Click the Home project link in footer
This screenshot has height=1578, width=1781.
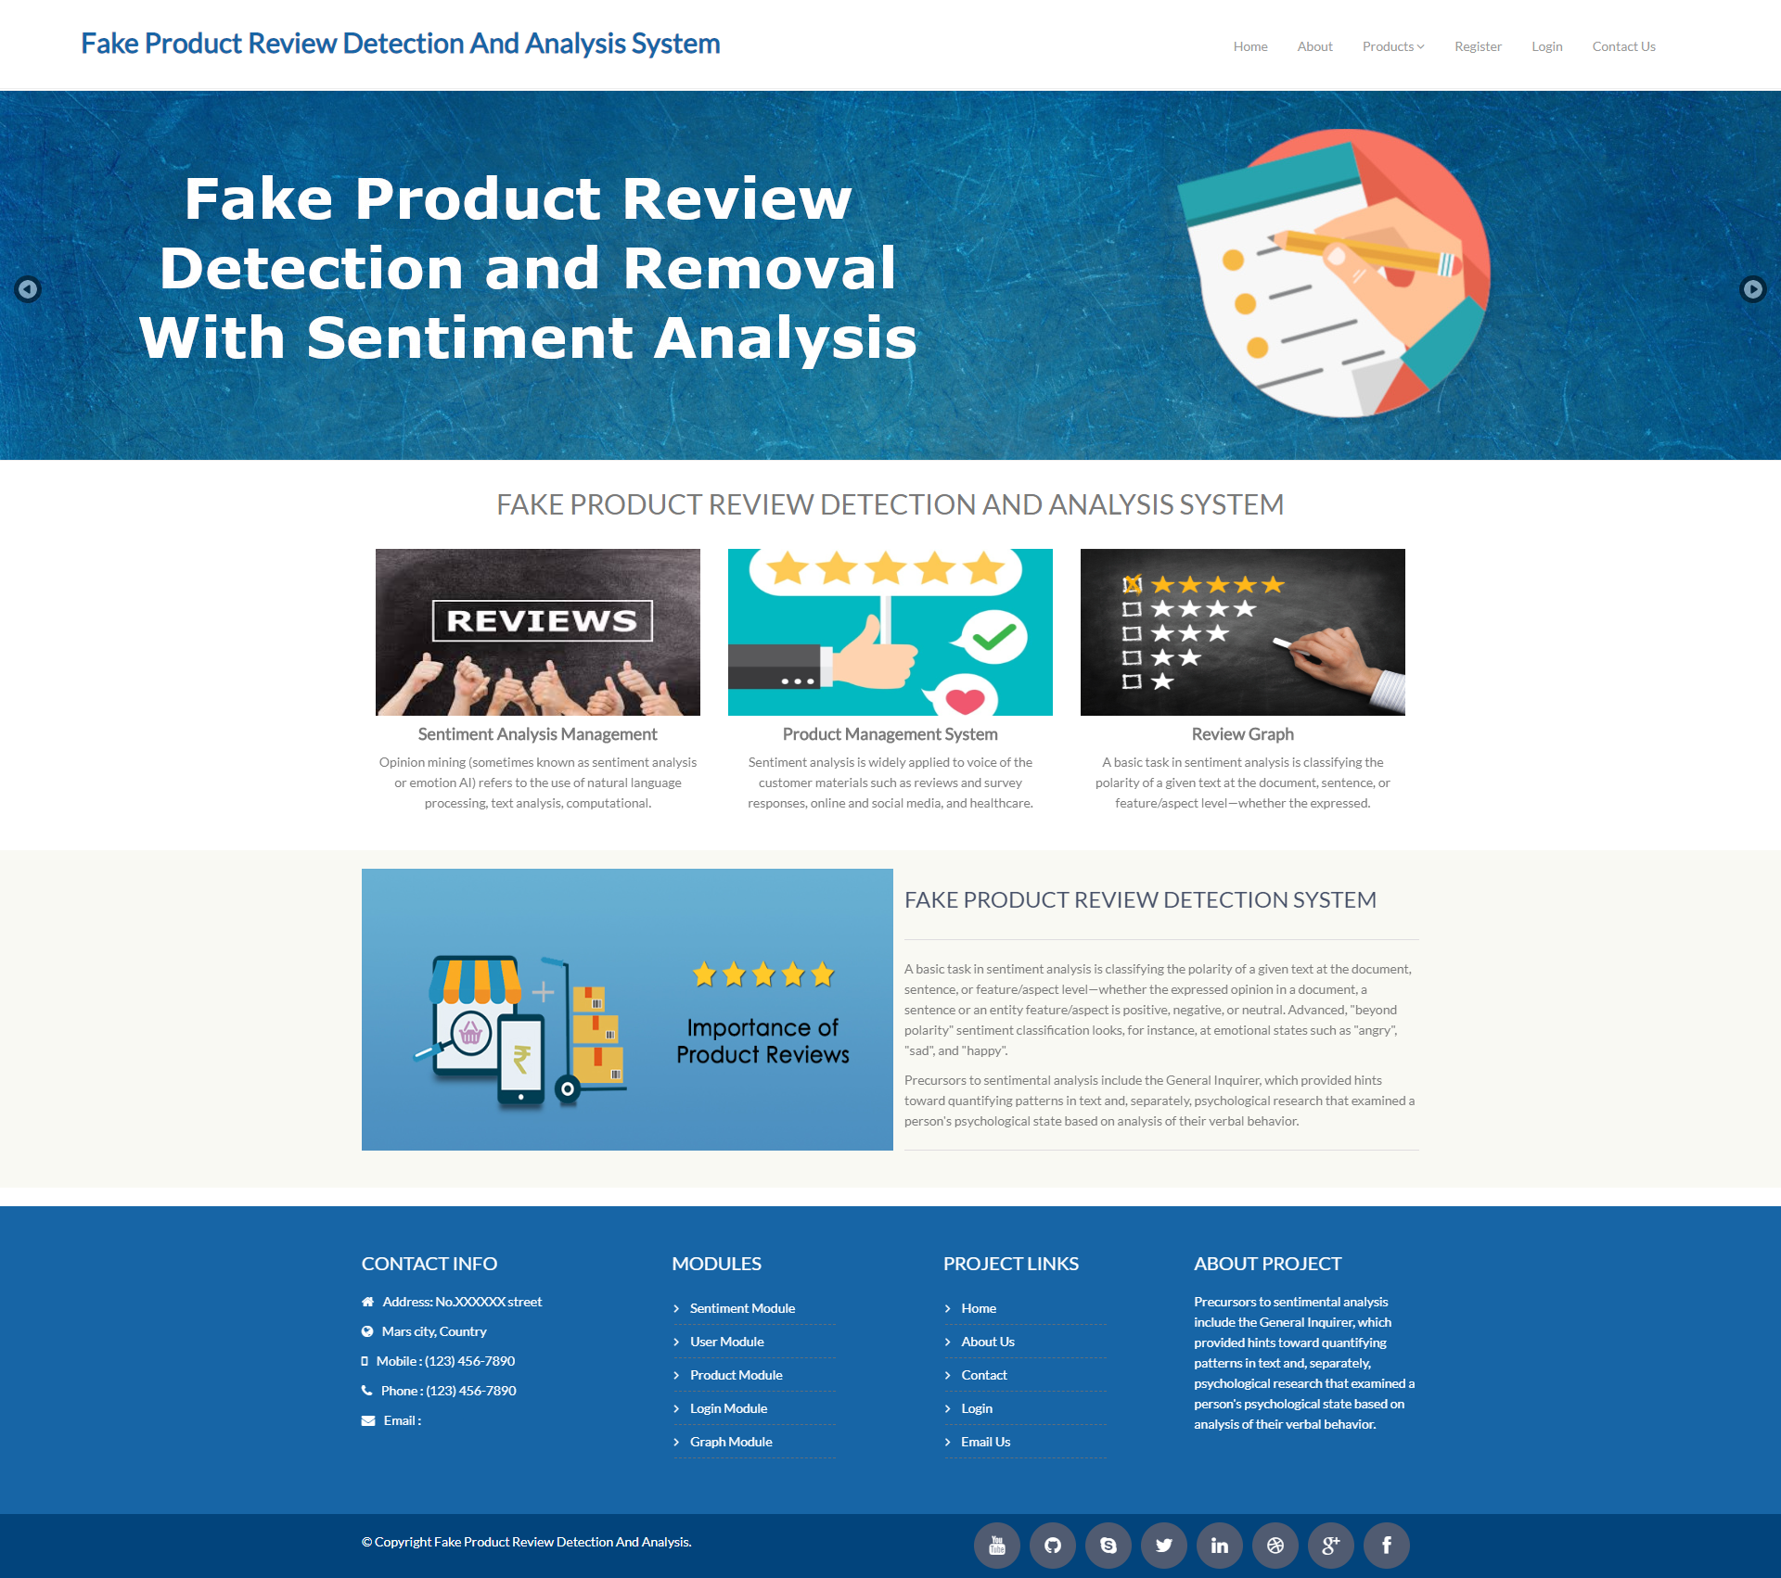(x=978, y=1307)
